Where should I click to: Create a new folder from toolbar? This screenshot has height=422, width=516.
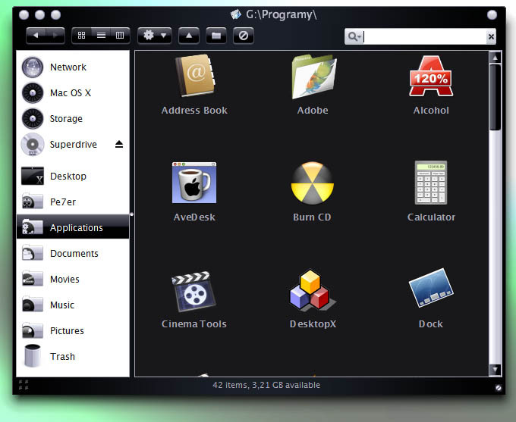point(216,35)
